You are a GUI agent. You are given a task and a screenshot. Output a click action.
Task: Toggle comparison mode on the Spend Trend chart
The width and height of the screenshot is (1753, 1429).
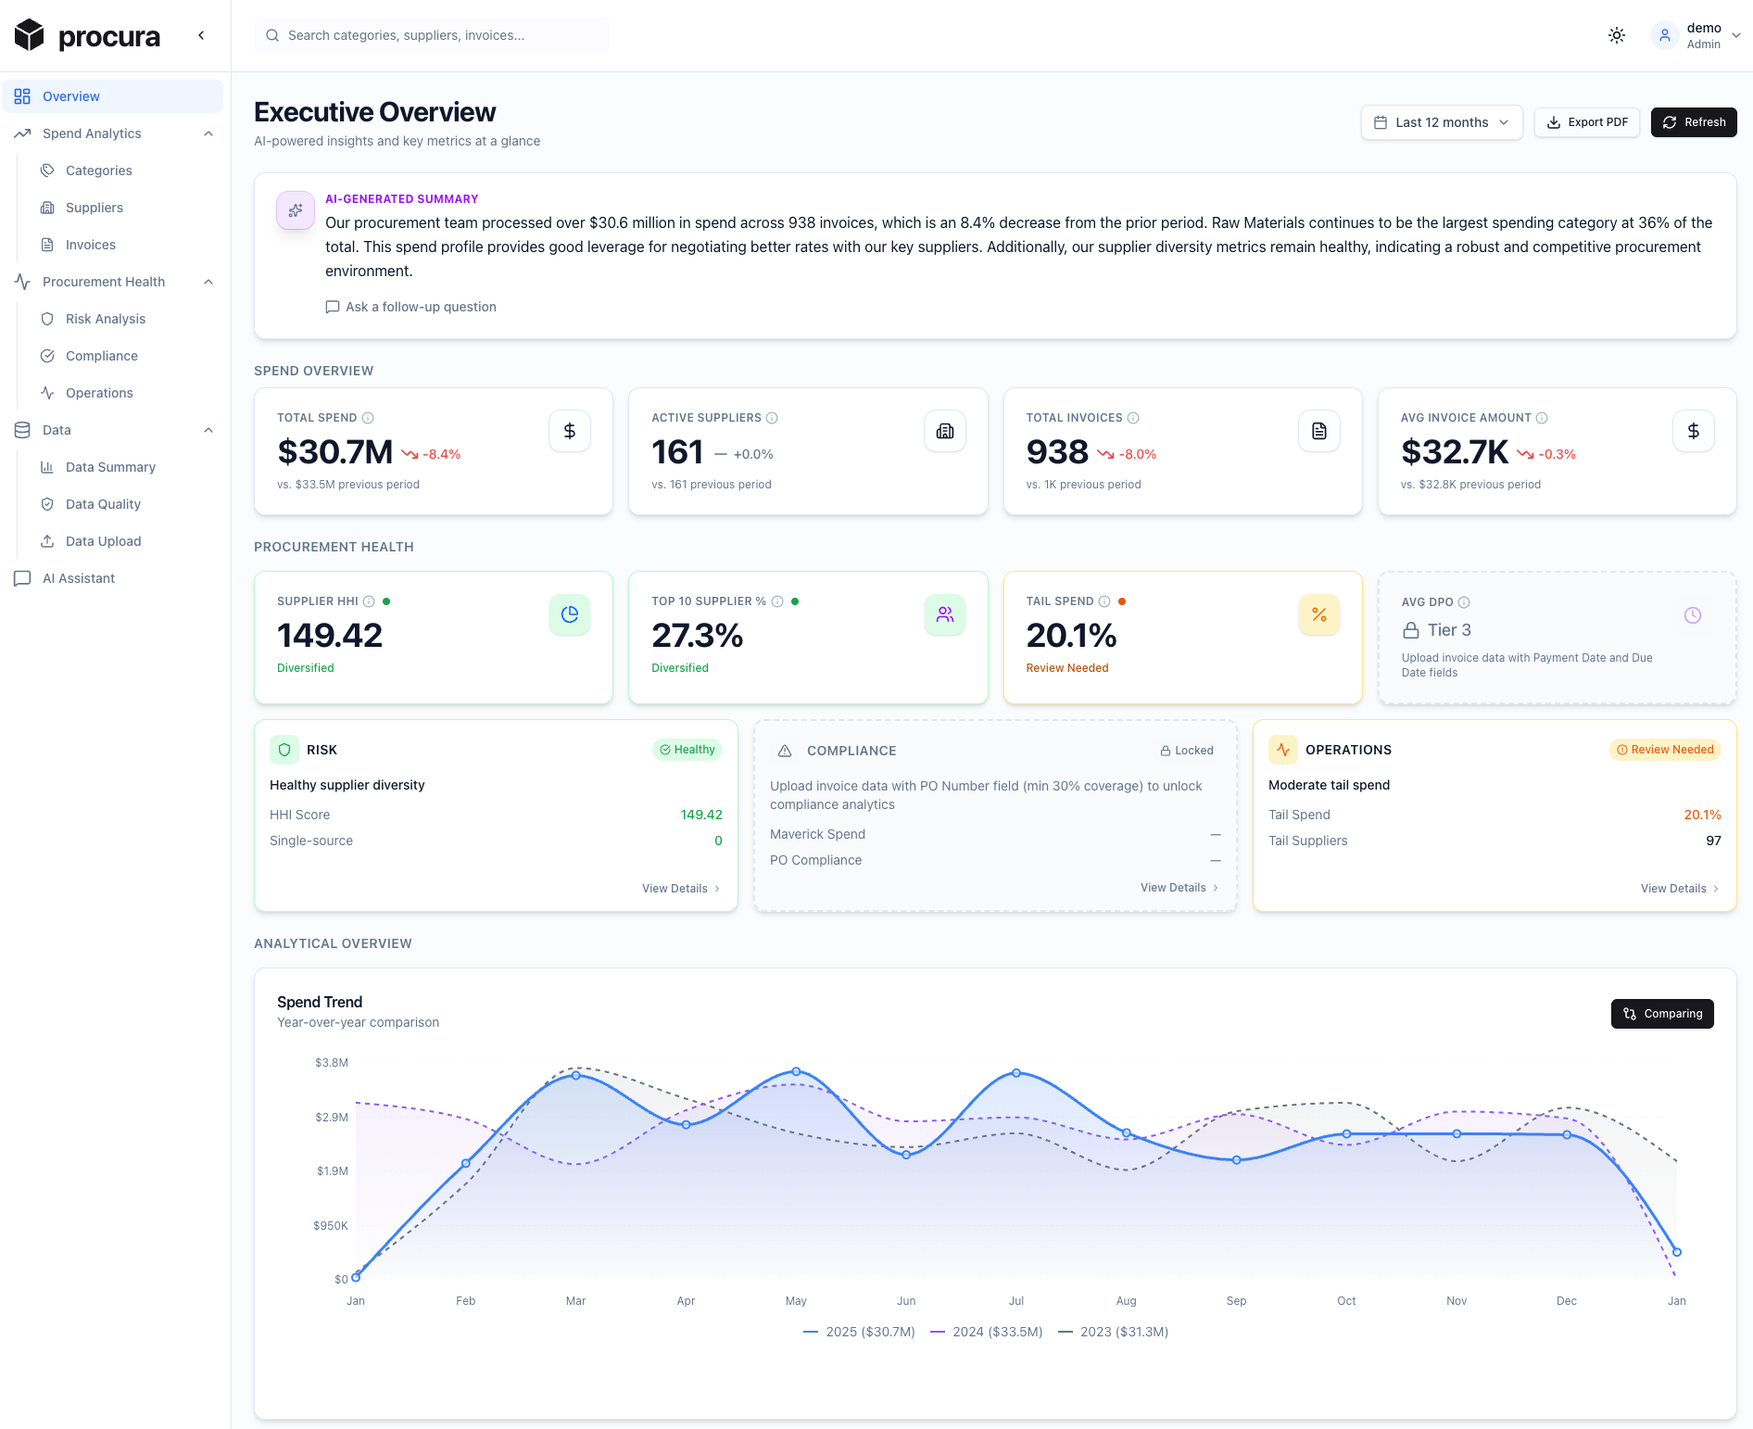pyautogui.click(x=1662, y=1014)
